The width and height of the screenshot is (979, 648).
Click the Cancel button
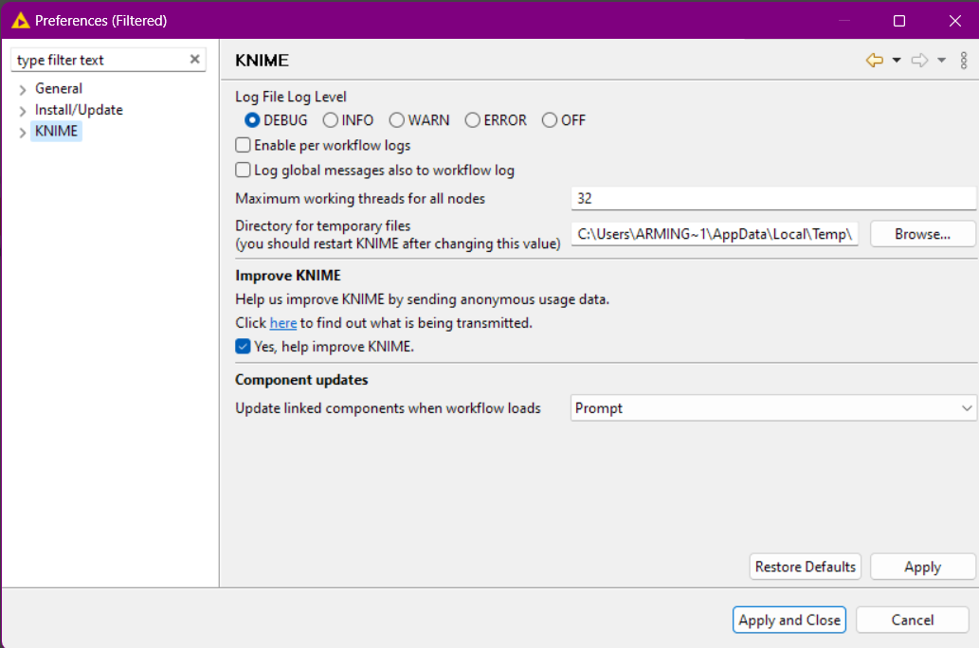(913, 620)
